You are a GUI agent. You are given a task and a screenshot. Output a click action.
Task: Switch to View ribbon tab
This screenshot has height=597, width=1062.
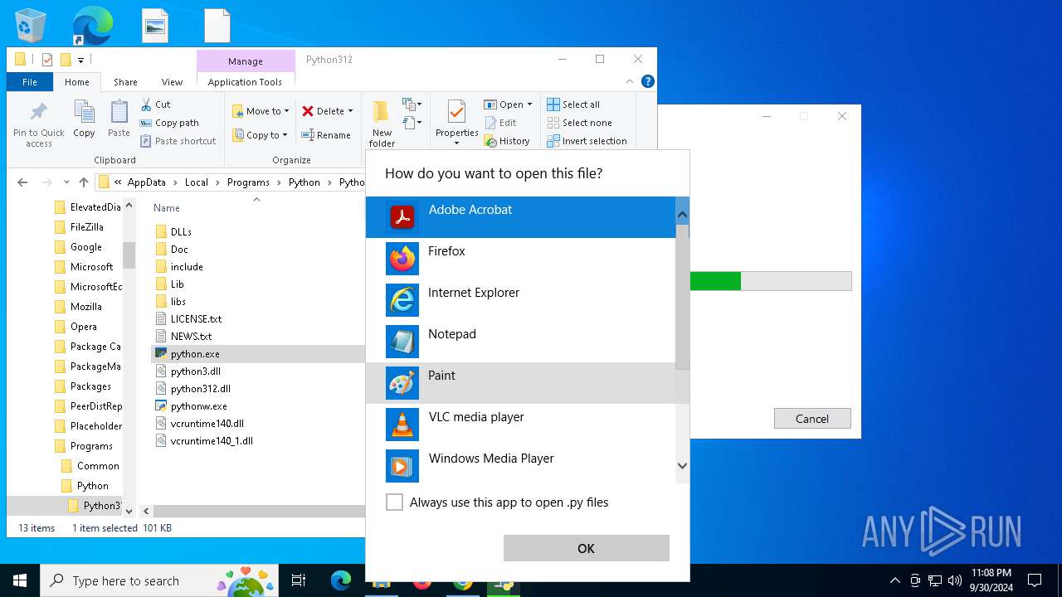coord(172,82)
